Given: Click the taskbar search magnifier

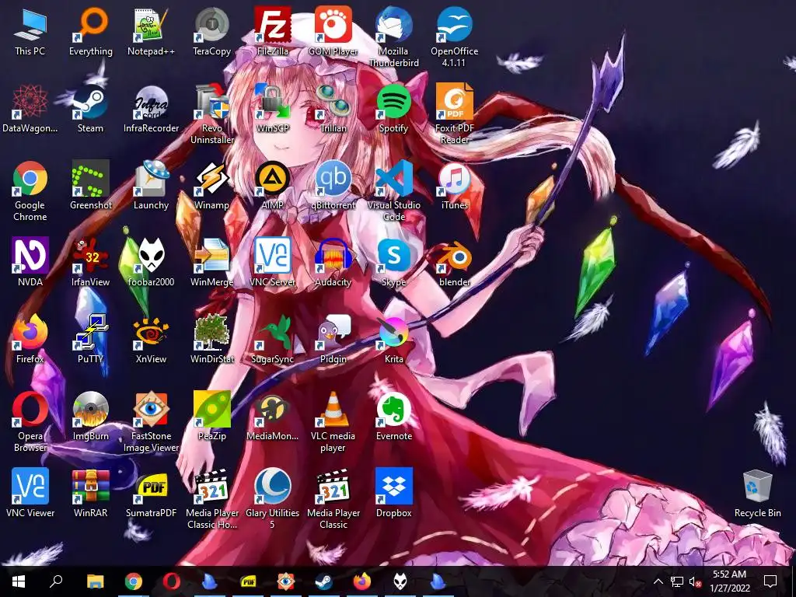Looking at the screenshot, I should (x=56, y=581).
